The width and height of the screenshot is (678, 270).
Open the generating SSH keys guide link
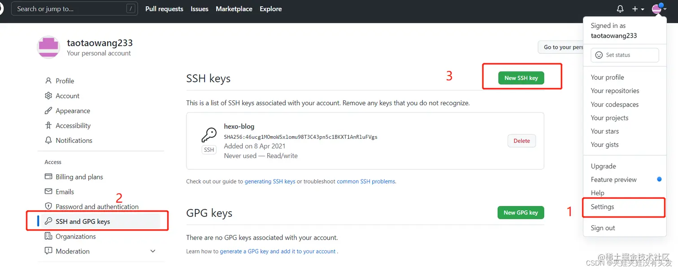(269, 181)
